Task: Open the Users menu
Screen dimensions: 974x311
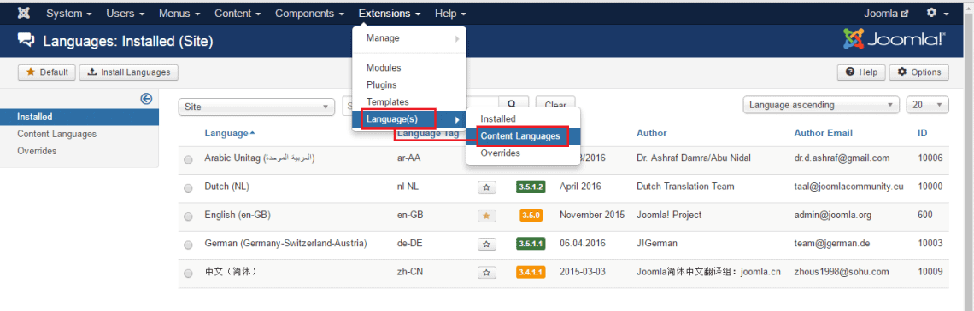Action: click(125, 13)
